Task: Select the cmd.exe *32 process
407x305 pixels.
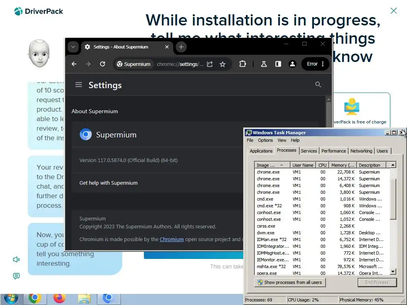Action: tap(322, 206)
